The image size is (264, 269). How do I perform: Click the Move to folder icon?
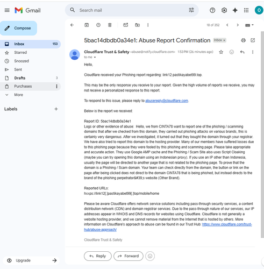click(137, 25)
